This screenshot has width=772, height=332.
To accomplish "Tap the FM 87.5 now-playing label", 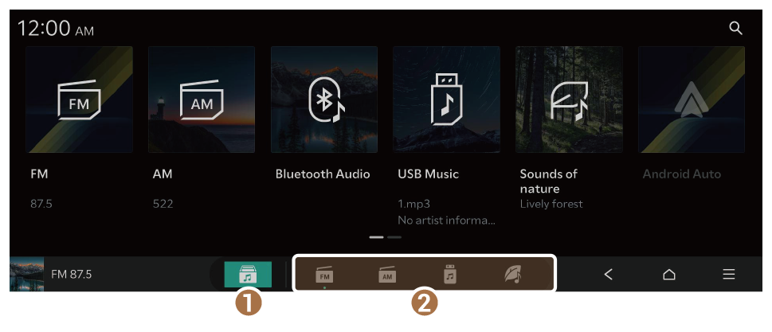I will click(x=72, y=274).
